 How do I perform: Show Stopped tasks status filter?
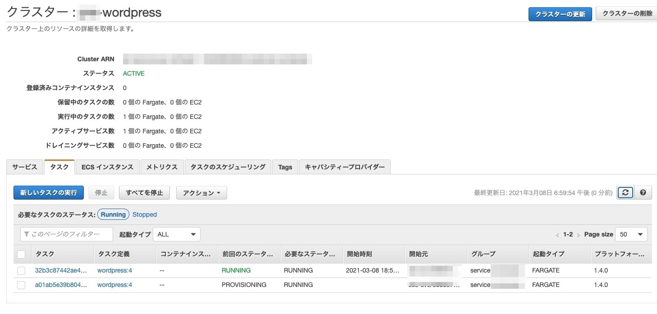click(x=145, y=214)
